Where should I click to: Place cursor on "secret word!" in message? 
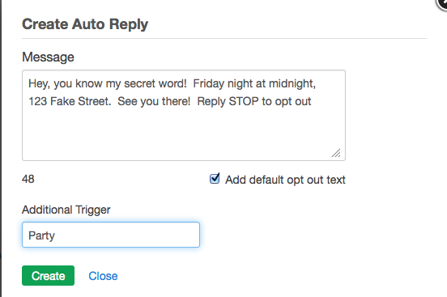tap(155, 84)
